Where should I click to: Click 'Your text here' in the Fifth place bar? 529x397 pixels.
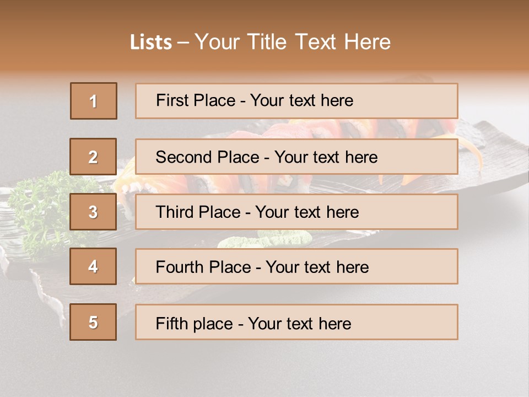click(299, 323)
